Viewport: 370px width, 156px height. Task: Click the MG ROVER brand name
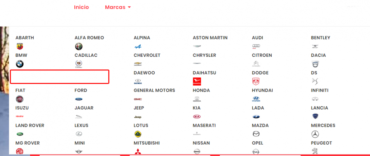pyautogui.click(x=28, y=143)
